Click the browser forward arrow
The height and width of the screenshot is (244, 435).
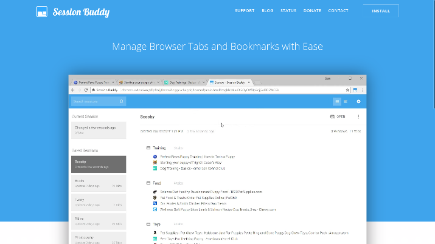click(x=79, y=90)
